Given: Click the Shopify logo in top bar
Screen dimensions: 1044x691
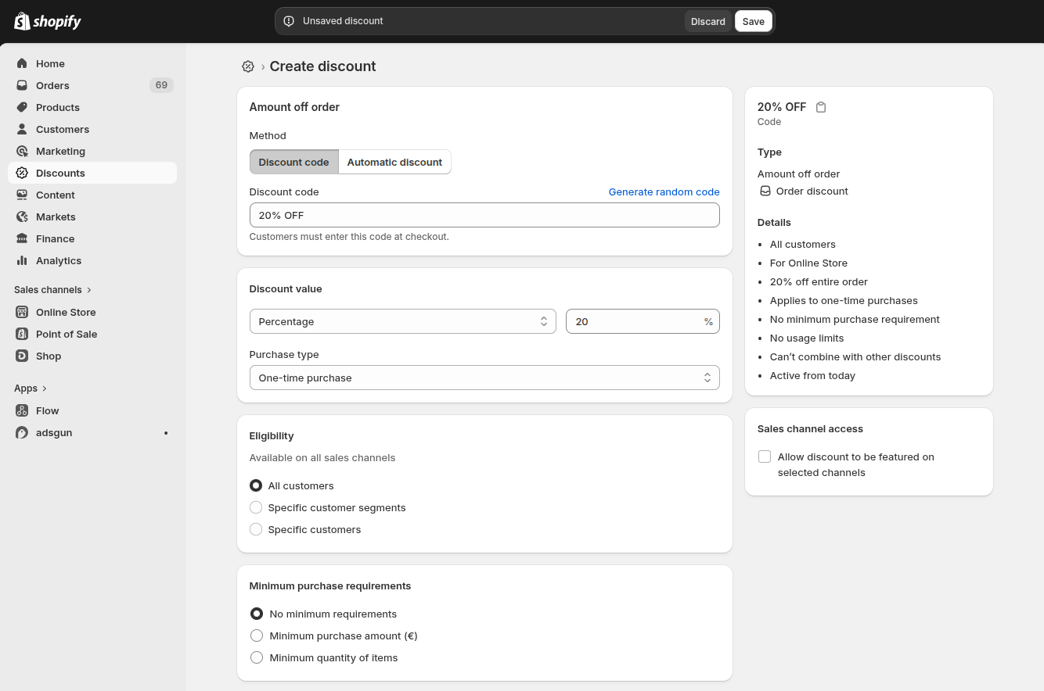Looking at the screenshot, I should [48, 21].
